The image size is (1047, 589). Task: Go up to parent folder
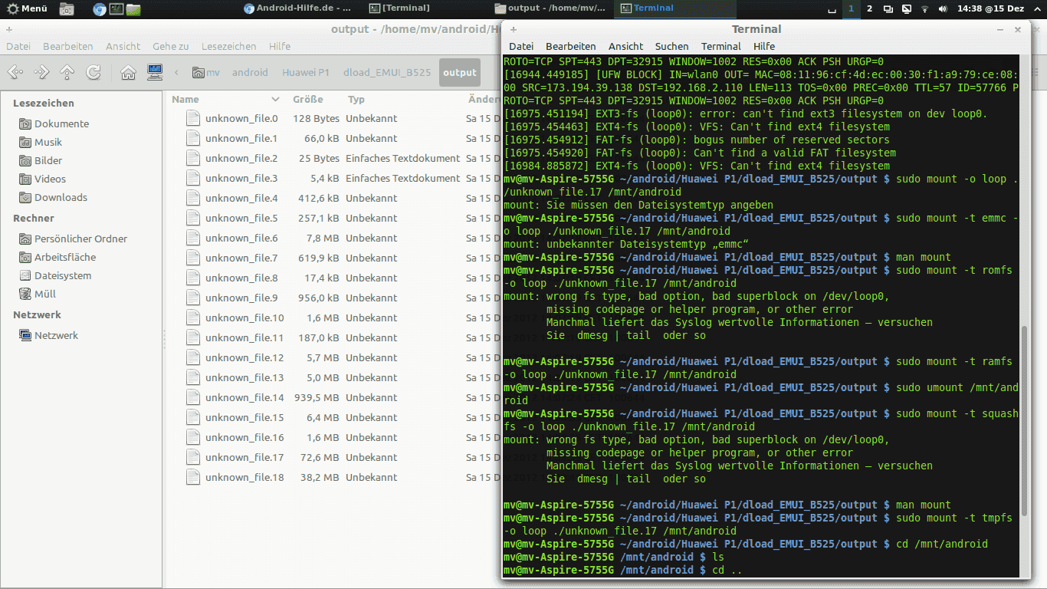(67, 72)
